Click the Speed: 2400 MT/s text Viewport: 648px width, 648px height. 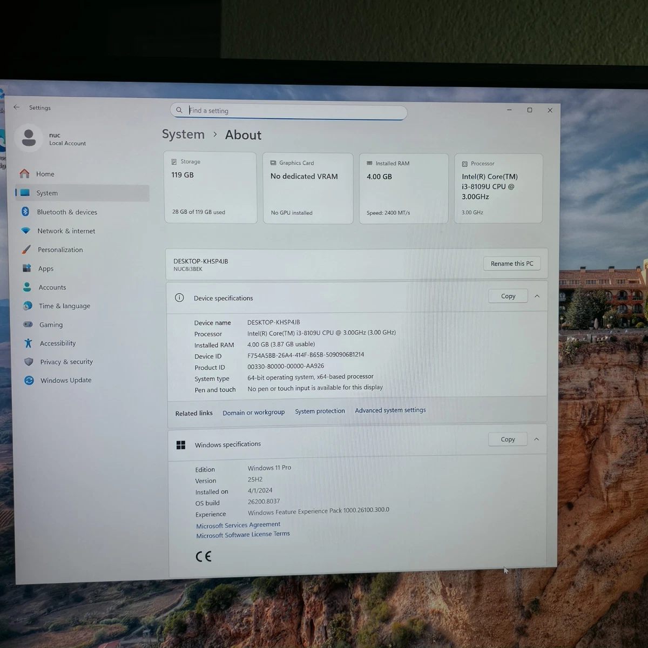pos(388,213)
